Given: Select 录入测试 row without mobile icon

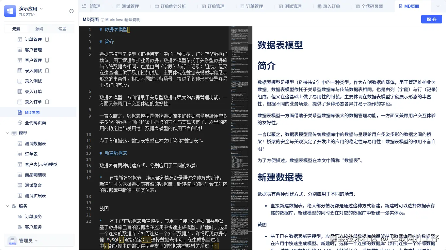Looking at the screenshot, I should (38, 81).
